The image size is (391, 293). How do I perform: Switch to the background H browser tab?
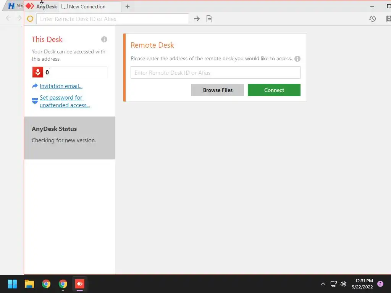14,6
